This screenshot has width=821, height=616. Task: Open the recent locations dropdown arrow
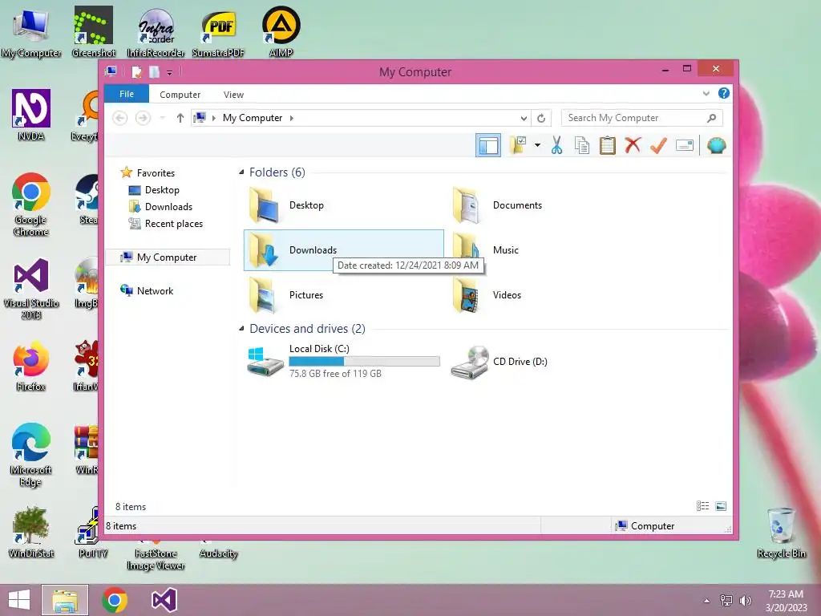(x=162, y=118)
